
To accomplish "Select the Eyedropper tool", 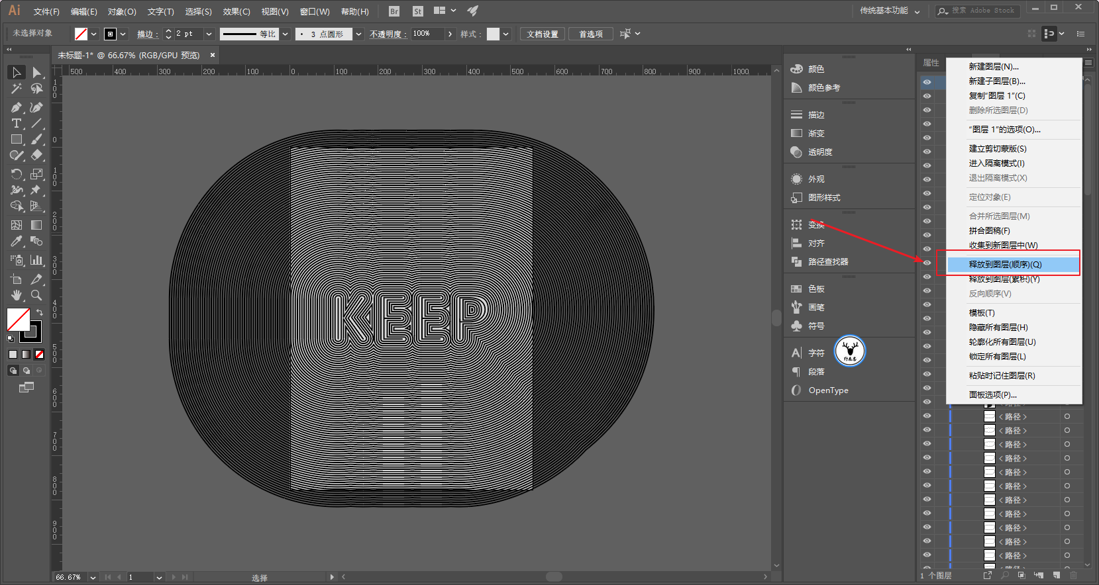I will 17,242.
